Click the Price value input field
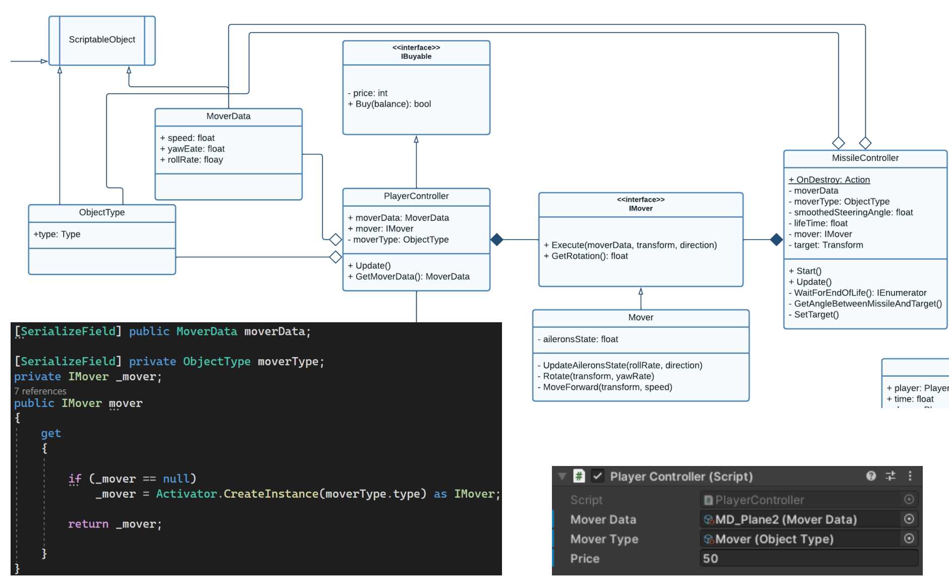The height and width of the screenshot is (583, 949). tap(807, 558)
